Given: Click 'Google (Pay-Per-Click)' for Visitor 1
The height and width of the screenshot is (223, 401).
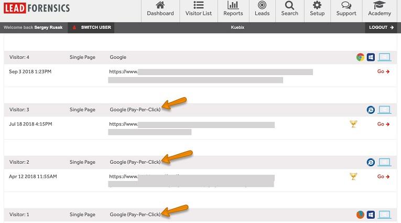Looking at the screenshot, I should pos(135,215).
